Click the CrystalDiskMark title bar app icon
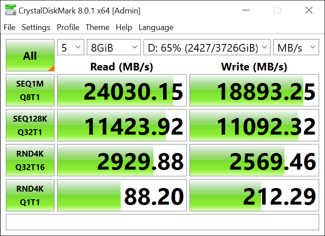The width and height of the screenshot is (325, 236). pos(9,10)
